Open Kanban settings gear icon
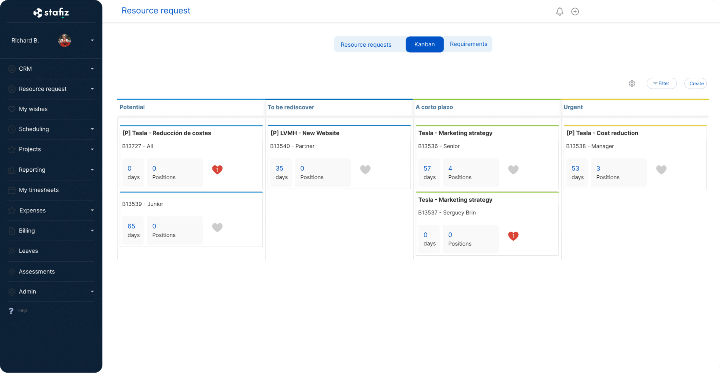Image resolution: width=720 pixels, height=373 pixels. [632, 83]
